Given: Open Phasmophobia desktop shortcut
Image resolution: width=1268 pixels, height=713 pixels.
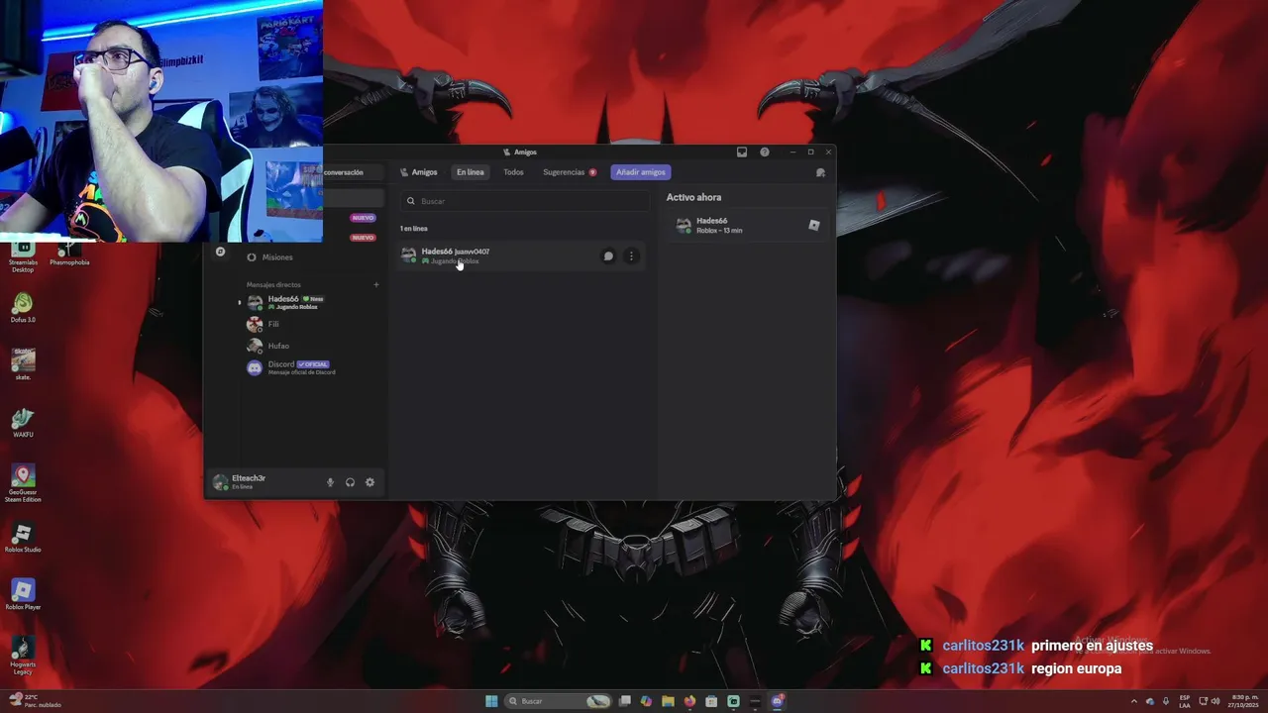Looking at the screenshot, I should [x=69, y=254].
